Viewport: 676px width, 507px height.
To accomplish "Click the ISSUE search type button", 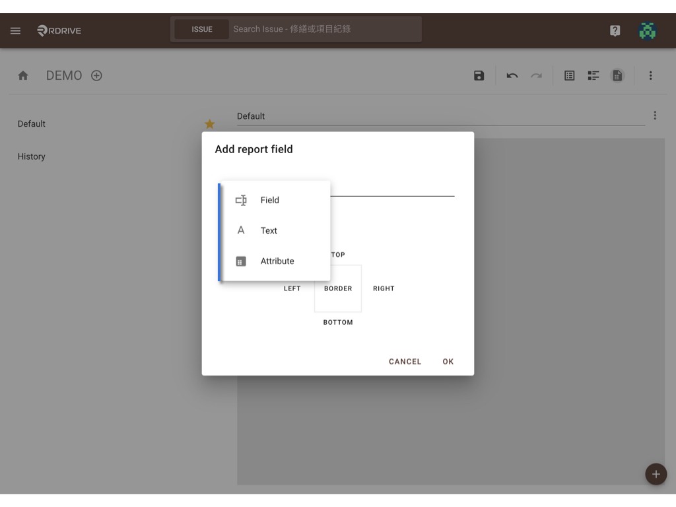I will pyautogui.click(x=202, y=29).
